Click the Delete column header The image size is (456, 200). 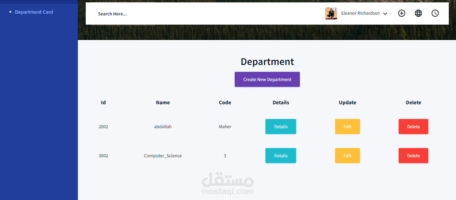(x=413, y=103)
